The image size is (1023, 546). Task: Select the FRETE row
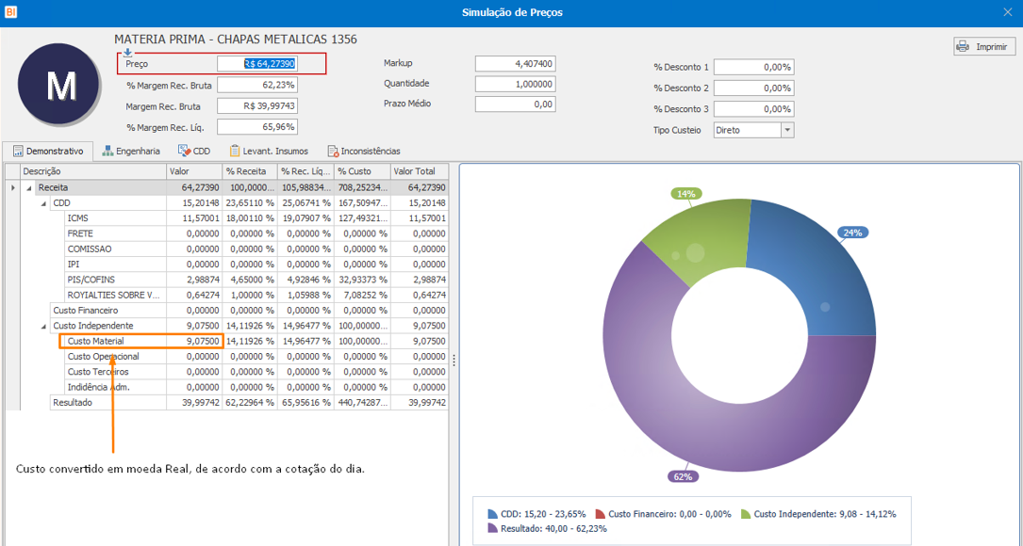click(256, 233)
